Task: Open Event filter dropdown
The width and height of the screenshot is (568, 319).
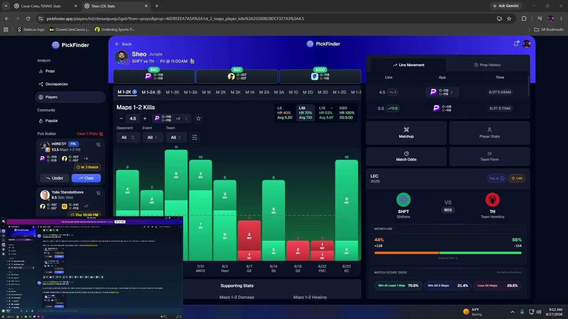Action: [x=153, y=137]
